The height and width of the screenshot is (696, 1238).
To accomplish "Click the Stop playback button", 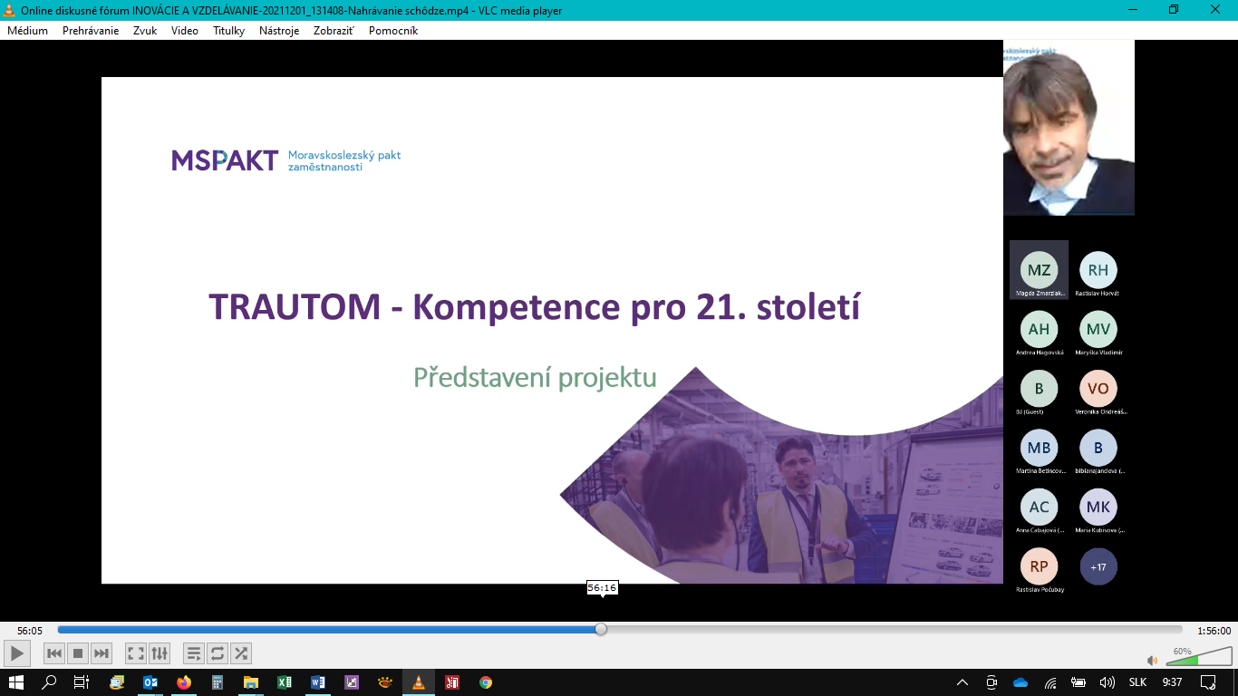I will [78, 652].
